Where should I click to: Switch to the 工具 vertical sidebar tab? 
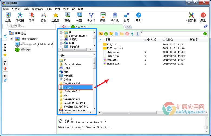pyautogui.click(x=5, y=65)
